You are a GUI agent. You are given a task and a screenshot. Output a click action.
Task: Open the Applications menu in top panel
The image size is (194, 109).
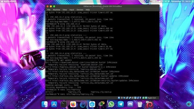pyautogui.click(x=10, y=1)
